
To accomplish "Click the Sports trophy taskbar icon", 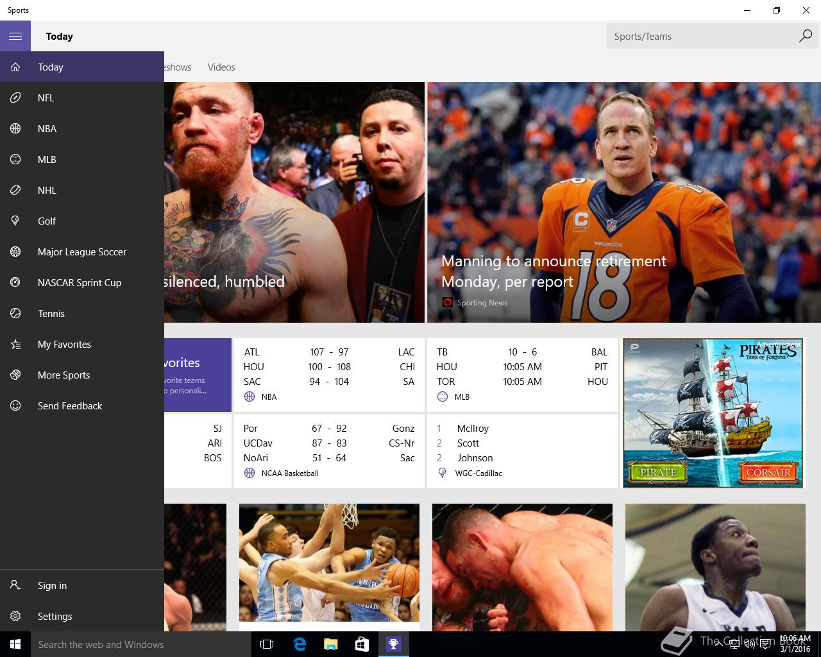I will (x=393, y=644).
